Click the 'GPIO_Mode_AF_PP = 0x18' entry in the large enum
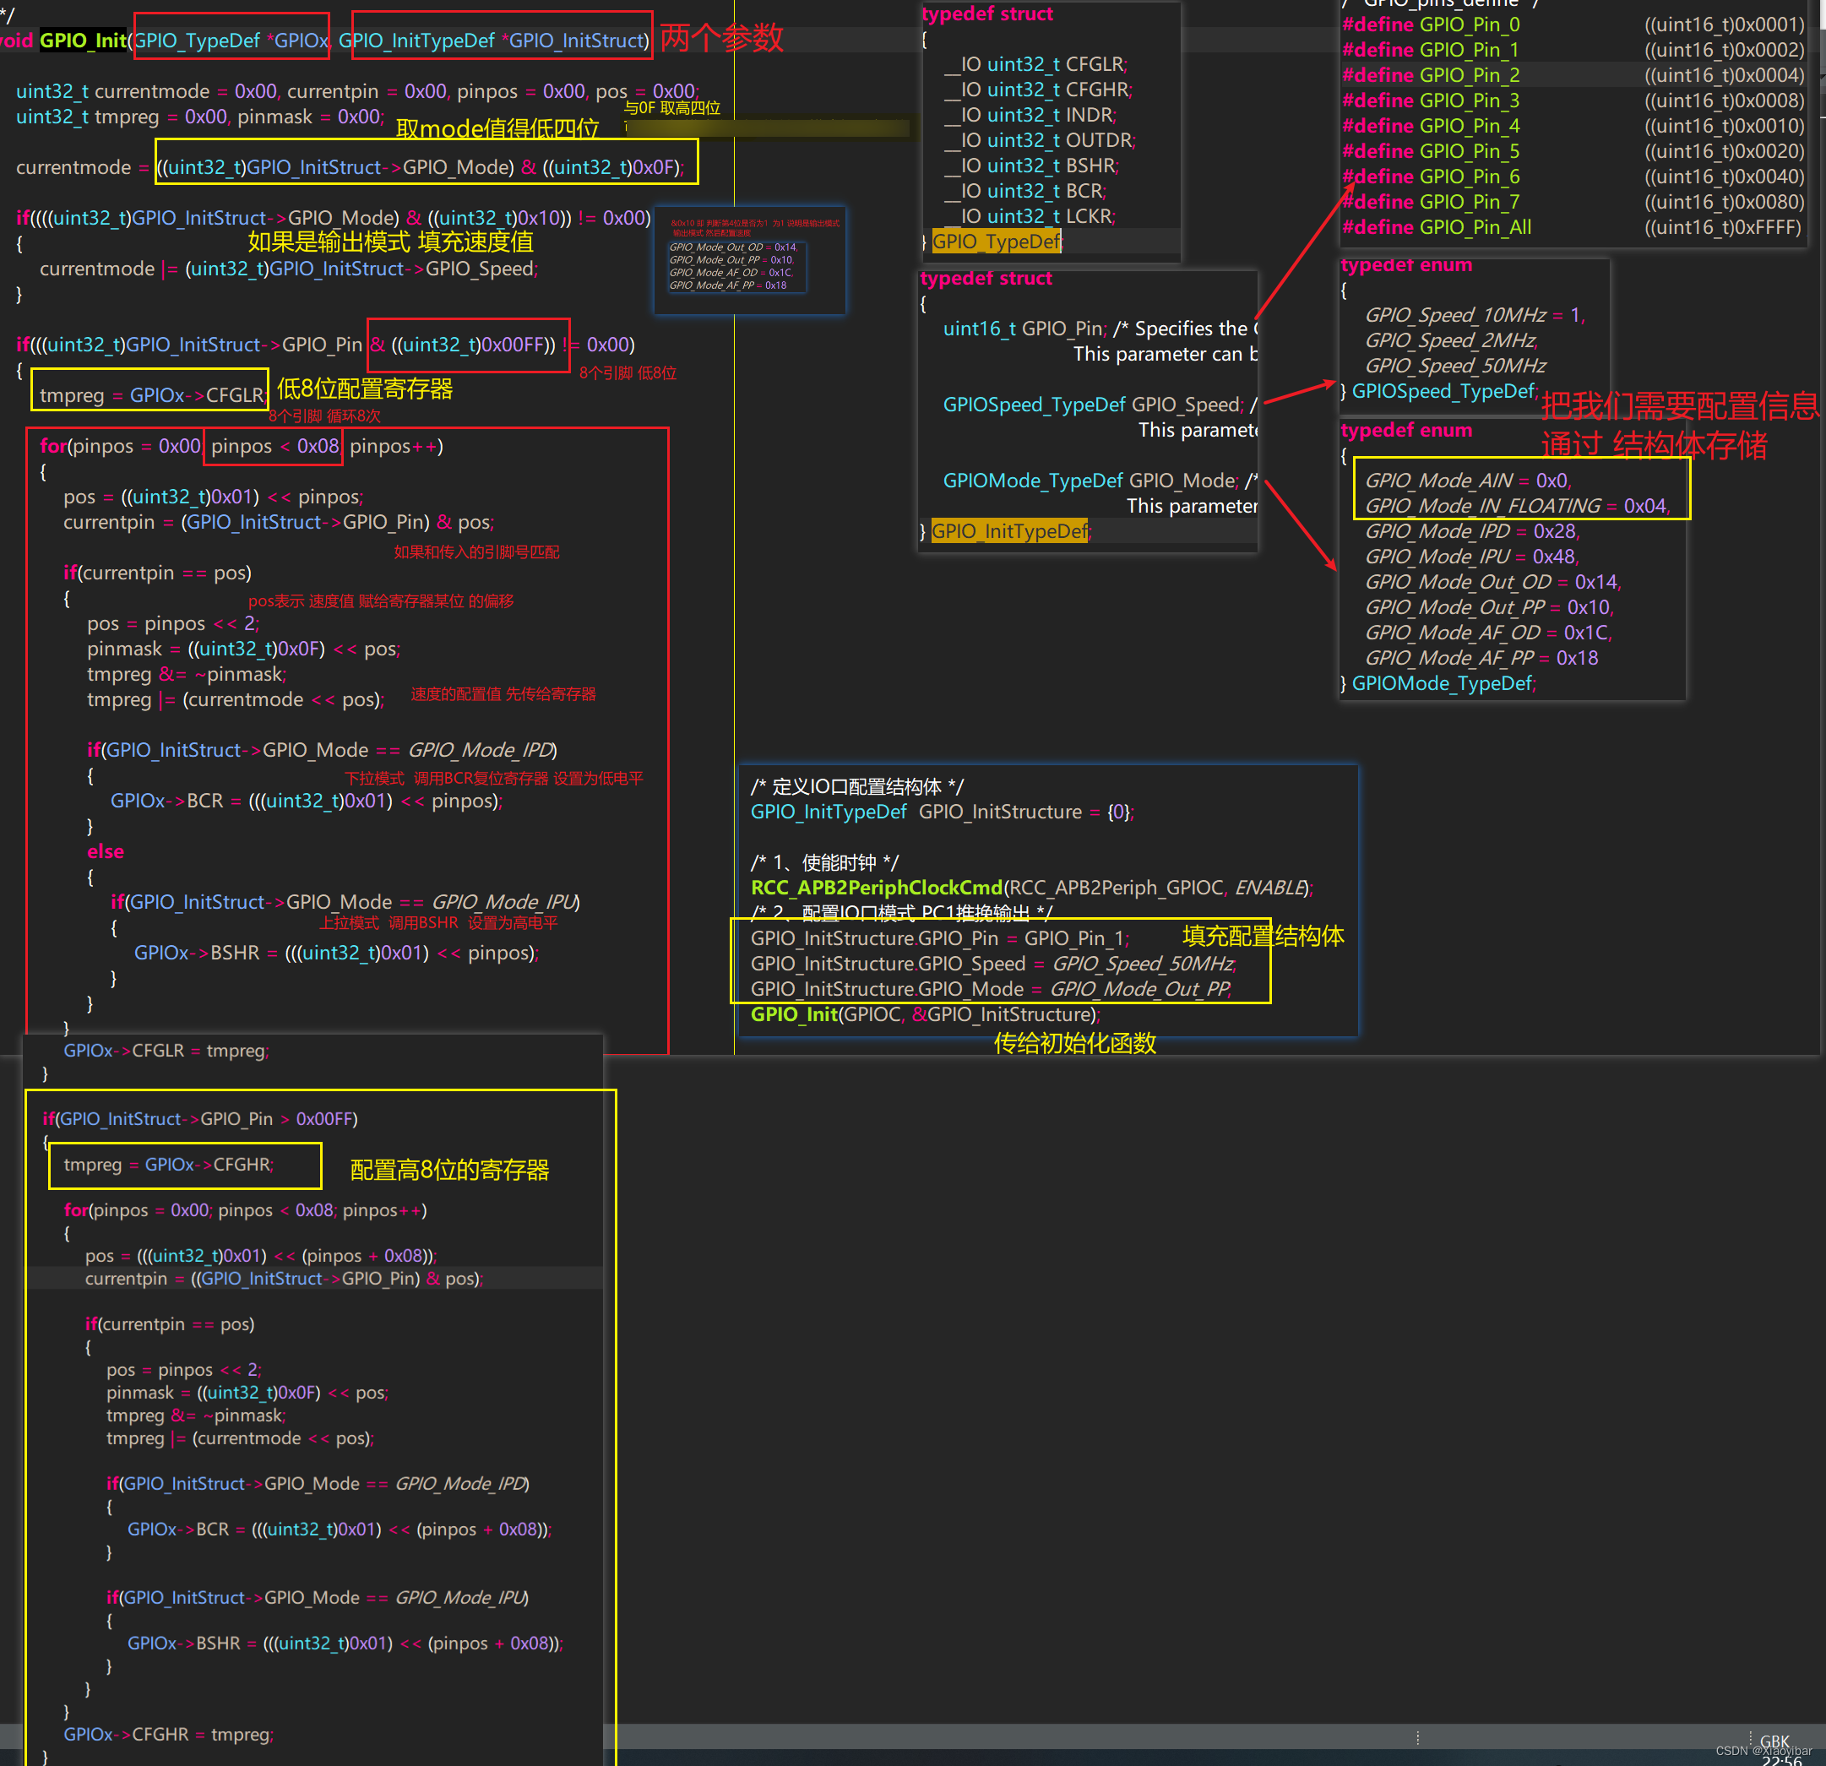Viewport: 1826px width, 1766px height. pos(1481,658)
